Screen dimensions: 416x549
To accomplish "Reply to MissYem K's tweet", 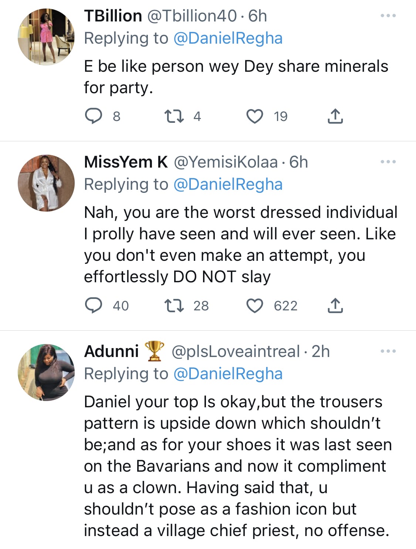I will pos(94,306).
